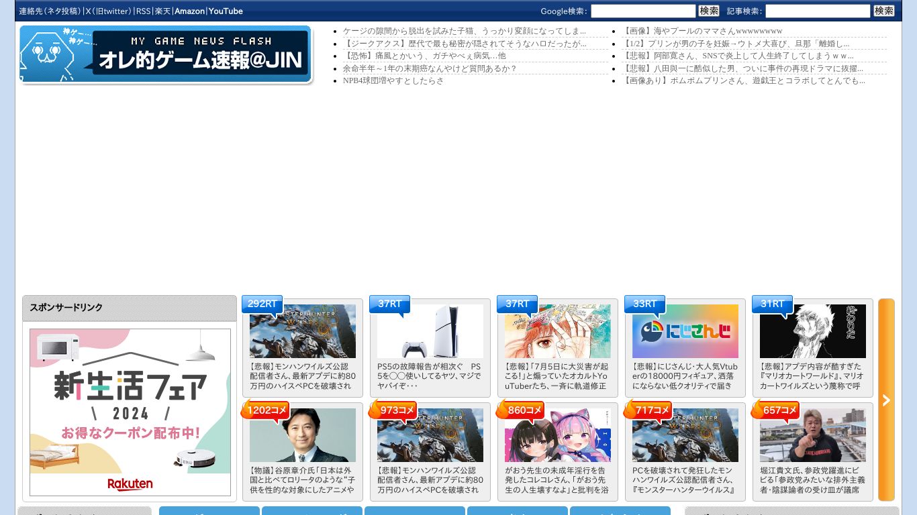The height and width of the screenshot is (515, 917).
Task: Click the 検索 button next to Google search
Action: pyautogui.click(x=709, y=11)
